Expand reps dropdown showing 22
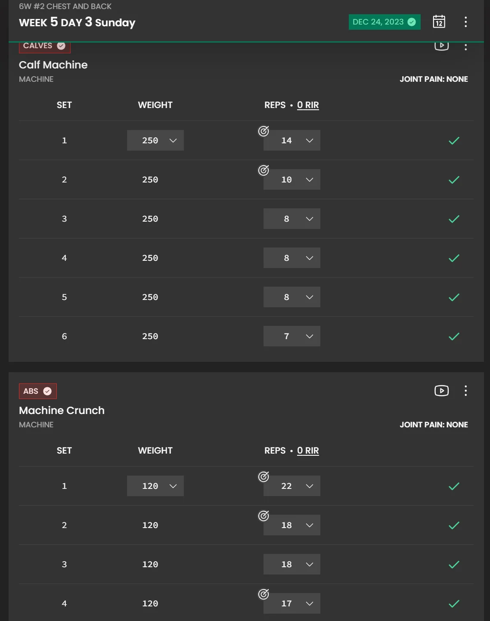 click(x=292, y=486)
